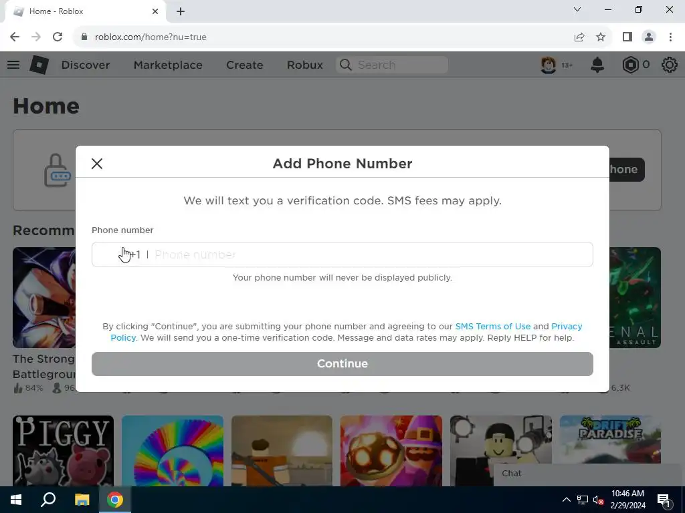
Task: Close the Home - Roblox tab
Action: pyautogui.click(x=155, y=11)
